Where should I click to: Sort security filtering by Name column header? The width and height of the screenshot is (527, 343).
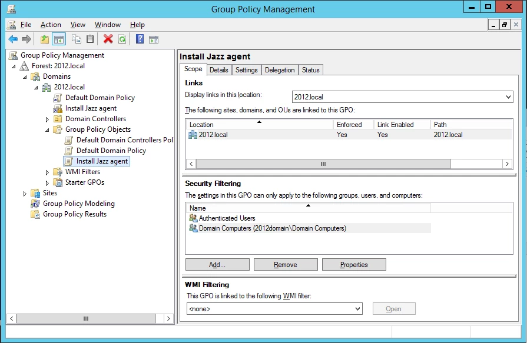[308, 208]
